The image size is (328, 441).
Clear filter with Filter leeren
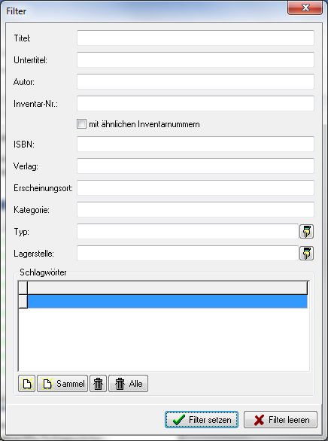pos(281,420)
